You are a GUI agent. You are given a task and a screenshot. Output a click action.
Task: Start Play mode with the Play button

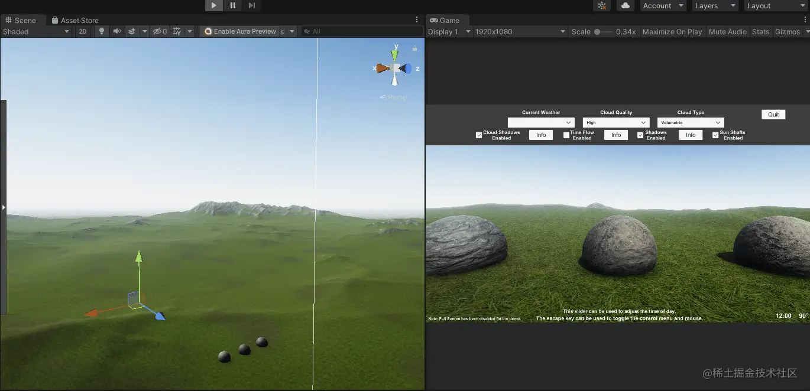click(x=213, y=5)
